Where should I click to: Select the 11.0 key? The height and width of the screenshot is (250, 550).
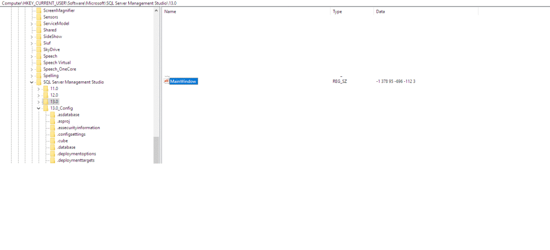click(54, 88)
